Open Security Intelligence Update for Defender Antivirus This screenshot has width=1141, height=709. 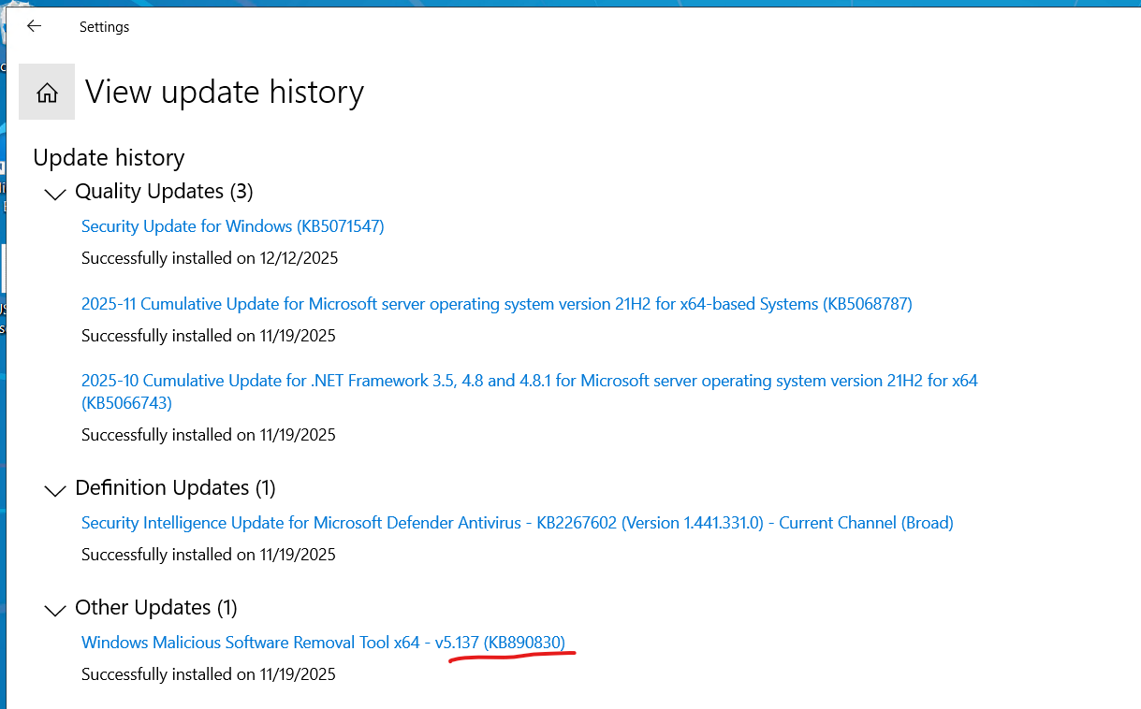pyautogui.click(x=518, y=523)
